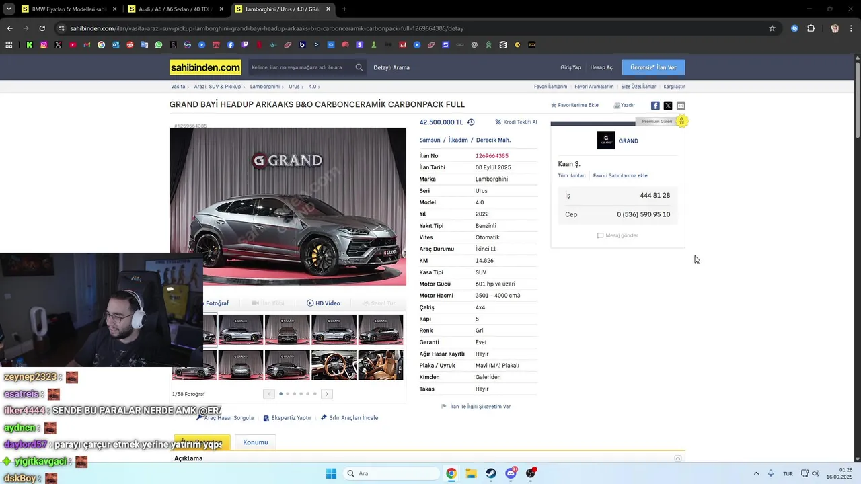Open the Kick bookmark icon

pos(30,45)
